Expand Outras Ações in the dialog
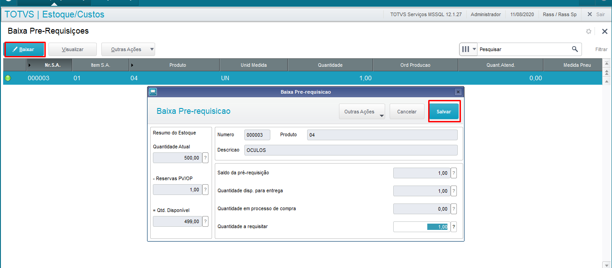 [x=362, y=112]
